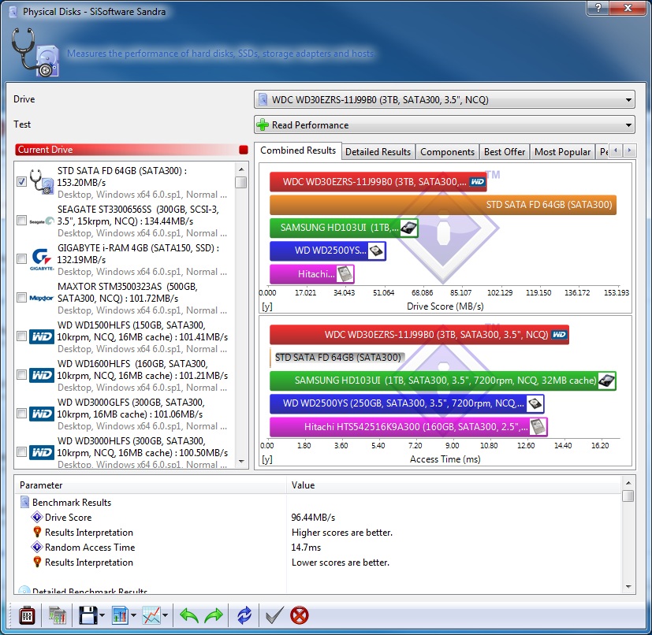The width and height of the screenshot is (652, 635).
Task: Click the WD logo beside WD3000GLFS
Action: 42,414
